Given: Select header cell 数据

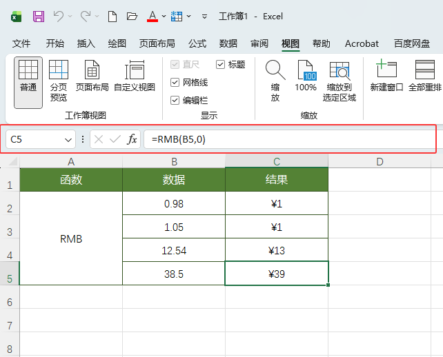Looking at the screenshot, I should (174, 179).
